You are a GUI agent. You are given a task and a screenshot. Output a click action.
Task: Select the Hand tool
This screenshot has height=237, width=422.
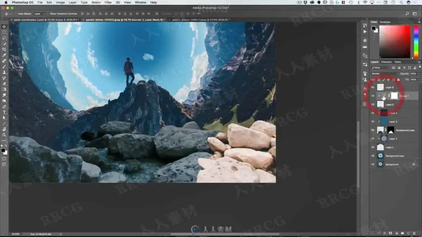click(4, 129)
